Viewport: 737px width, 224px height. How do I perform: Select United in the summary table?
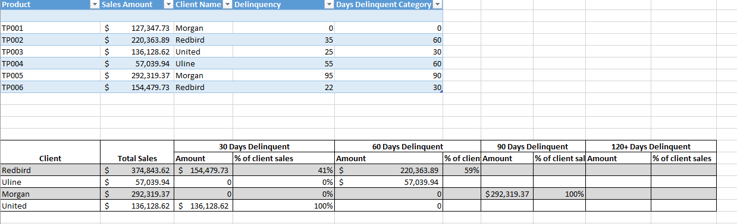pyautogui.click(x=50, y=206)
